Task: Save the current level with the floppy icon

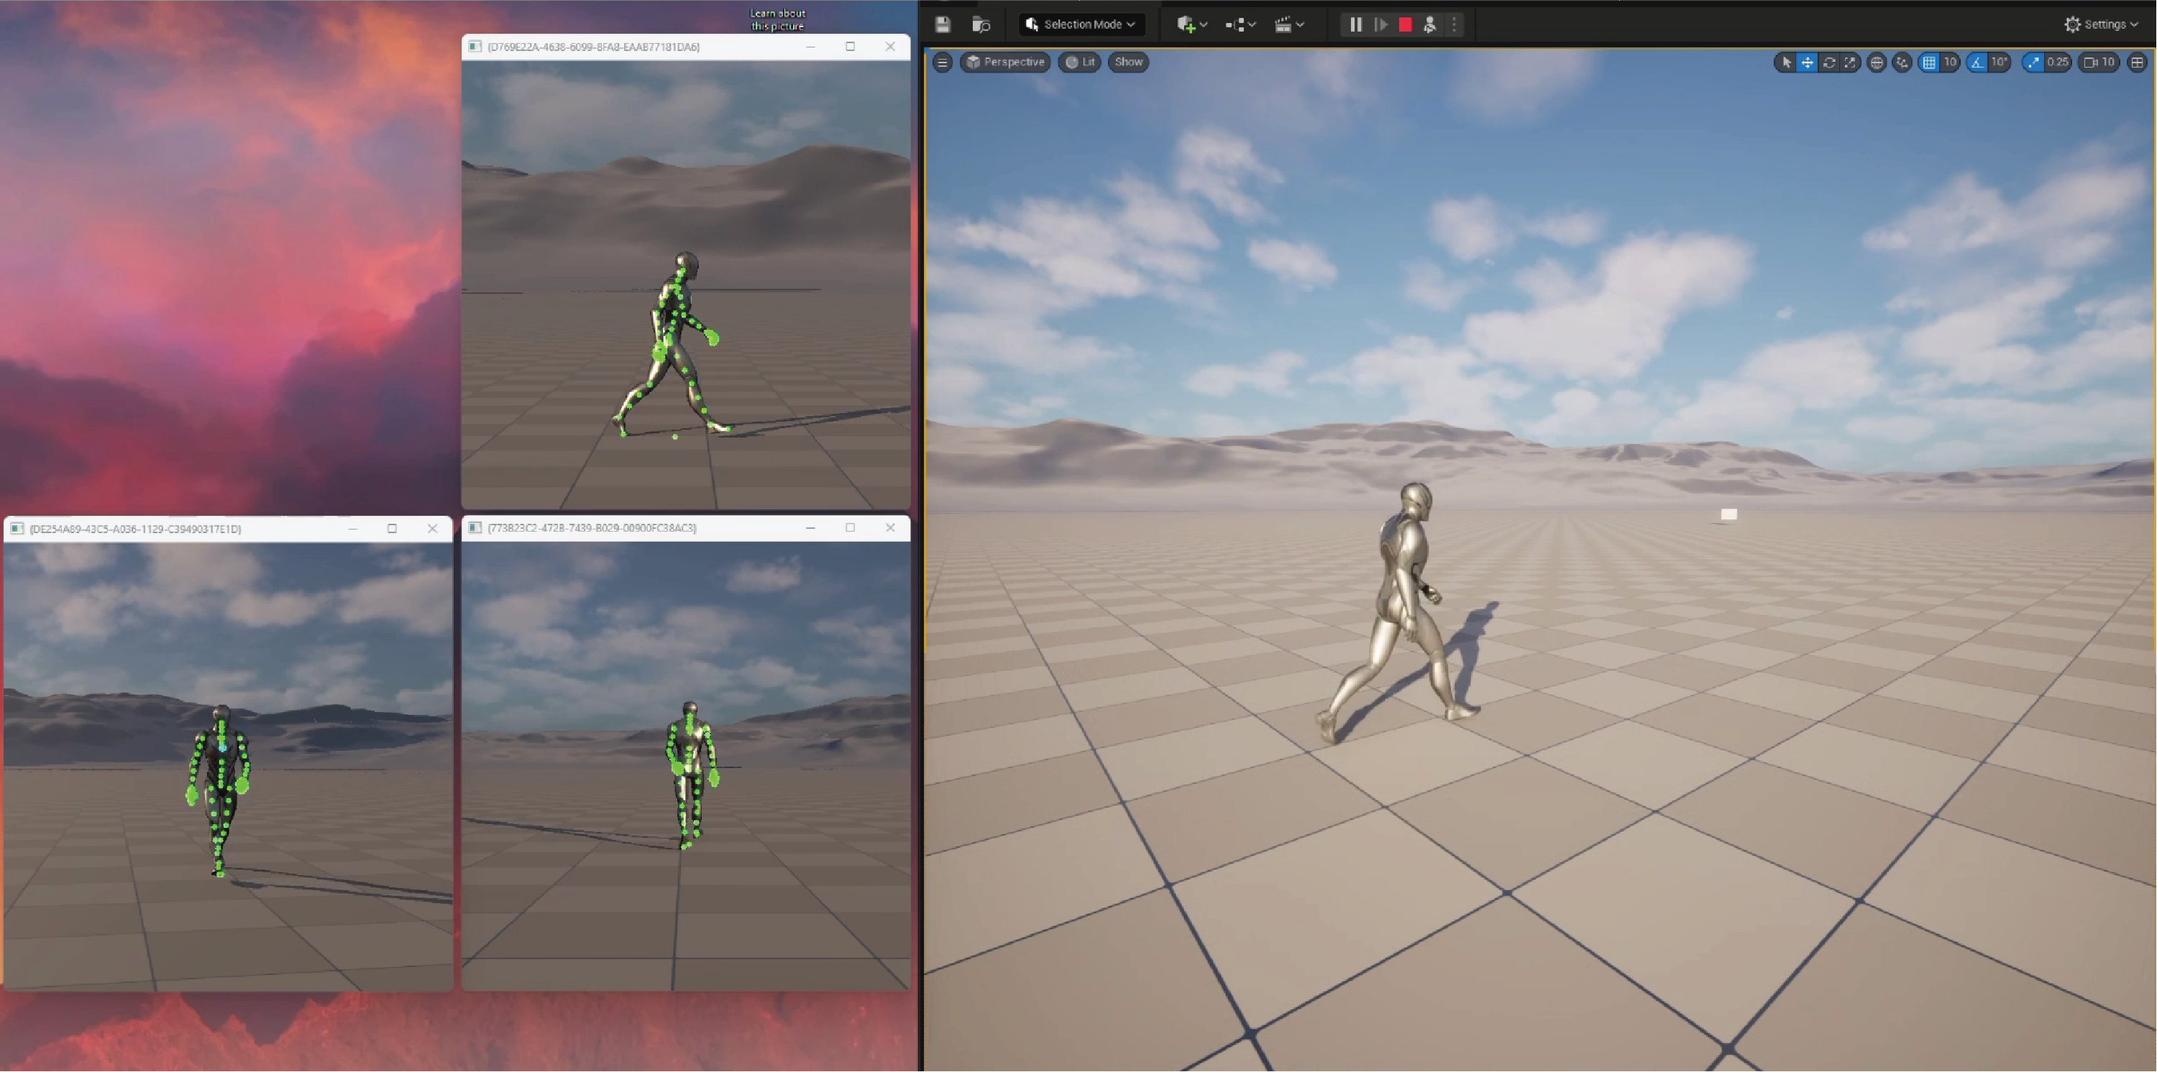Action: pyautogui.click(x=942, y=25)
